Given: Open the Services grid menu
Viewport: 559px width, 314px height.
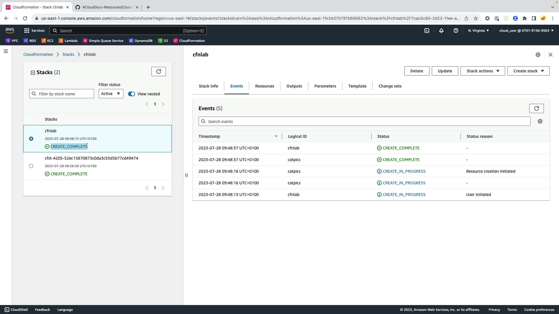Looking at the screenshot, I should pos(34,31).
